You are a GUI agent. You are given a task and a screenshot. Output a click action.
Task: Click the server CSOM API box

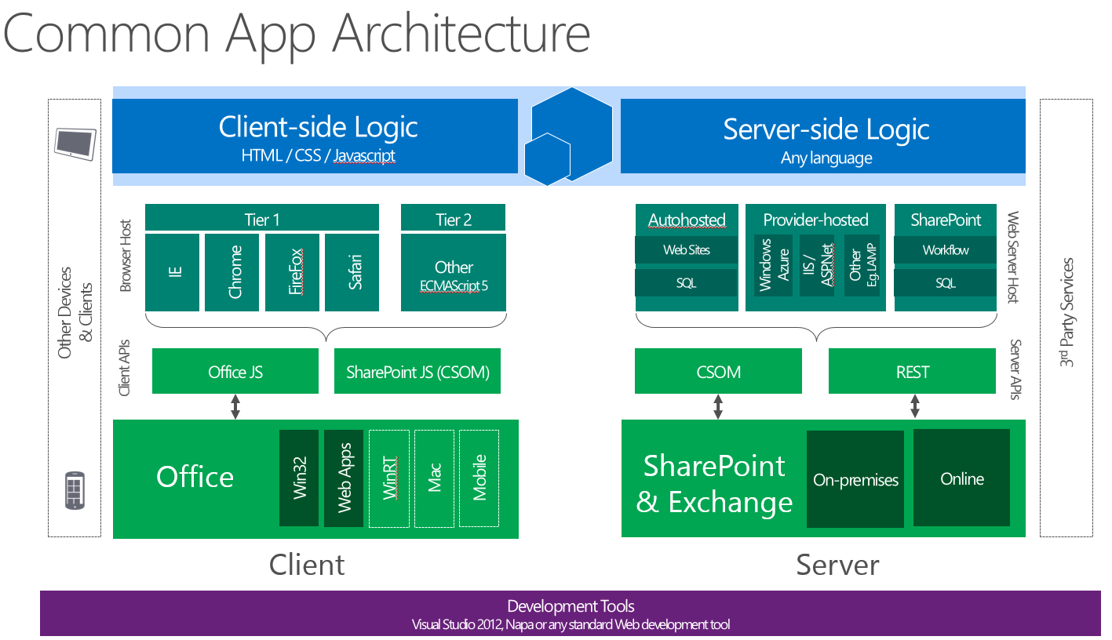point(718,371)
